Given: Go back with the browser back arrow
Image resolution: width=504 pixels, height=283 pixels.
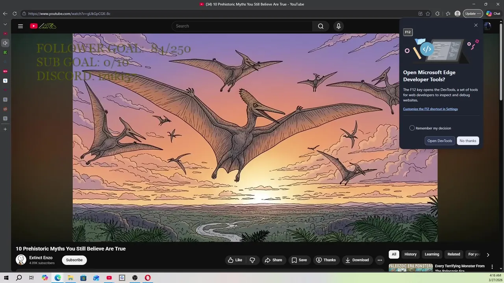Looking at the screenshot, I should (5, 13).
